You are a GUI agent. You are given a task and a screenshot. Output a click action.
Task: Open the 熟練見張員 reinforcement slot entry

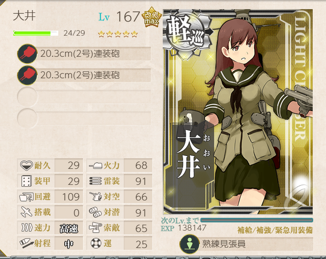246,244
